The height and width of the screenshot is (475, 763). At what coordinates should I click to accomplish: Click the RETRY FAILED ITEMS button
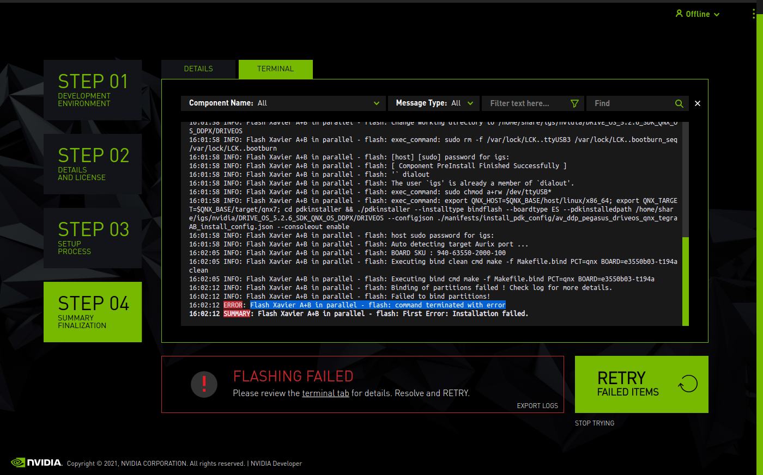(641, 384)
